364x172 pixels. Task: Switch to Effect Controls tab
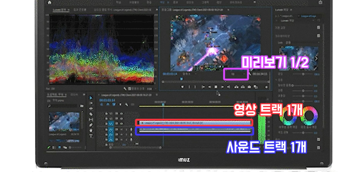coord(80,10)
